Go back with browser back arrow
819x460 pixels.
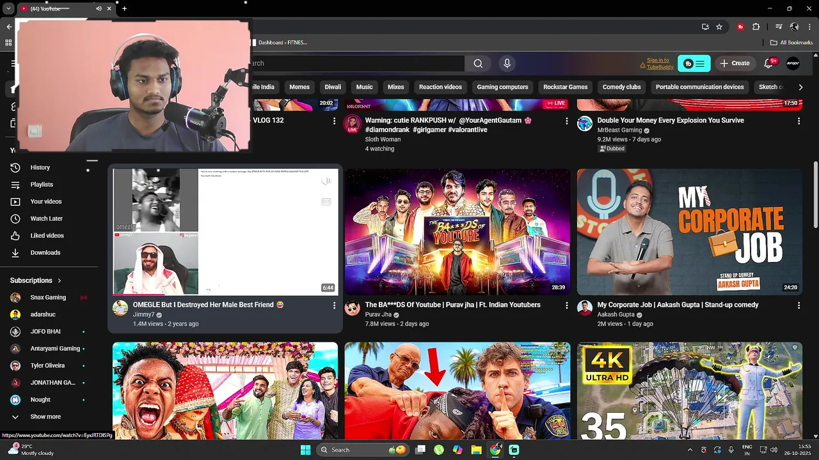click(x=9, y=27)
